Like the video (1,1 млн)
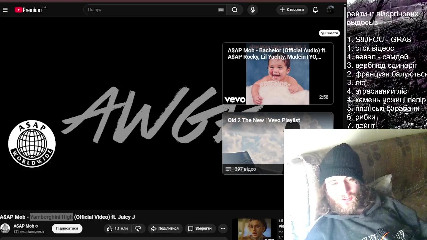Image resolution: width=427 pixels, height=240 pixels. pos(117,228)
